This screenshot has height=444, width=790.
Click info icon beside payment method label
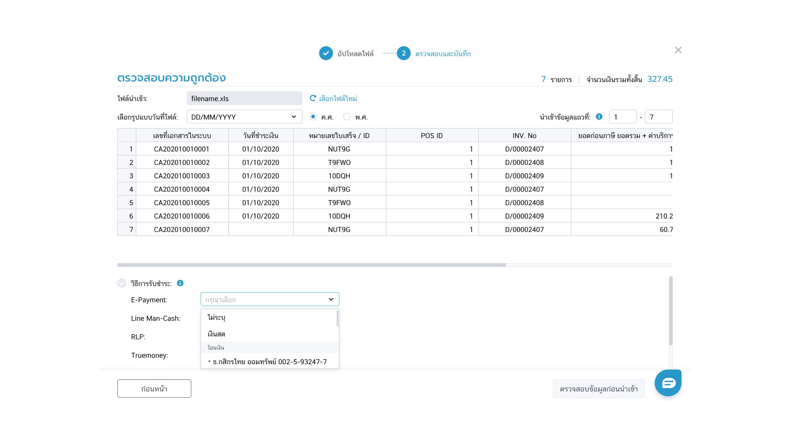[180, 283]
